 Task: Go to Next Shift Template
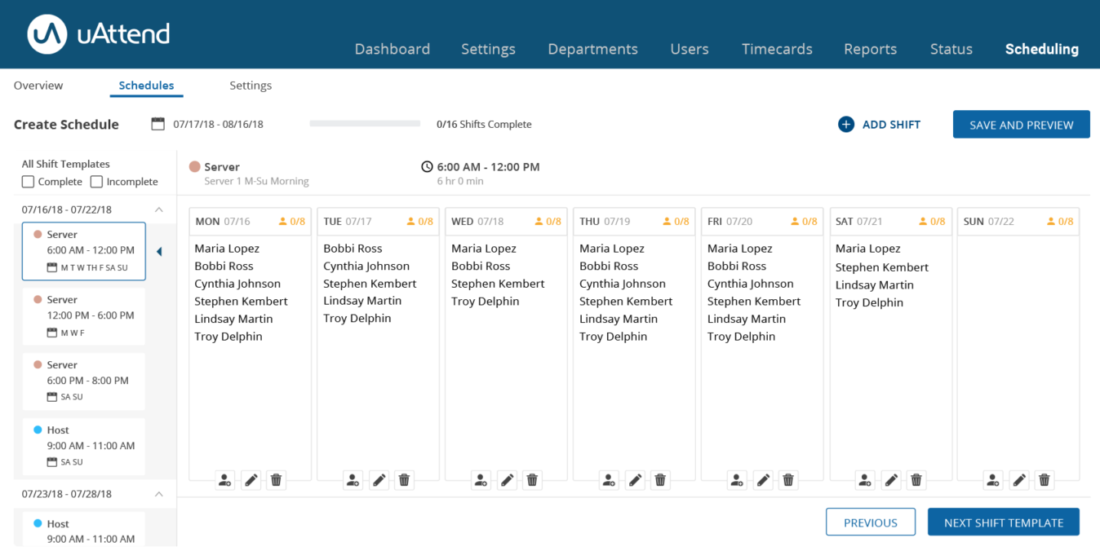tap(1003, 522)
